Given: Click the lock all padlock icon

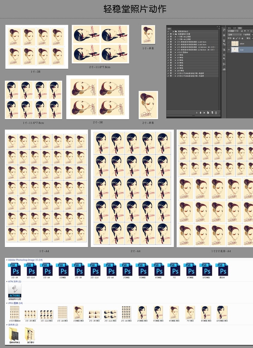Looking at the screenshot, I should click(x=242, y=38).
